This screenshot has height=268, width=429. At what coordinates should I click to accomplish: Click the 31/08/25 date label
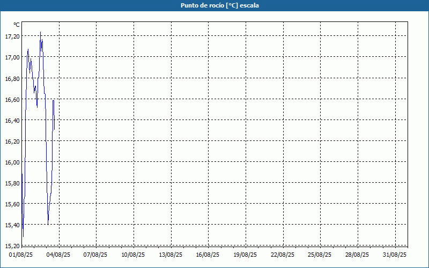coord(395,255)
